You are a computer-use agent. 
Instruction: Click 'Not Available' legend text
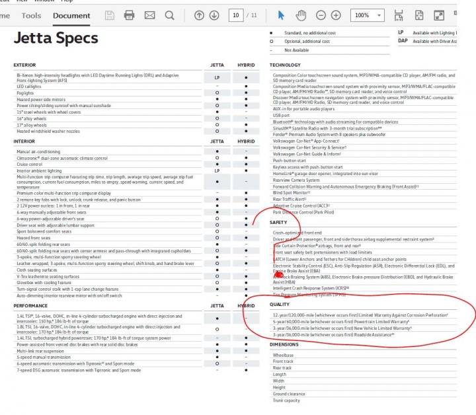[297, 50]
